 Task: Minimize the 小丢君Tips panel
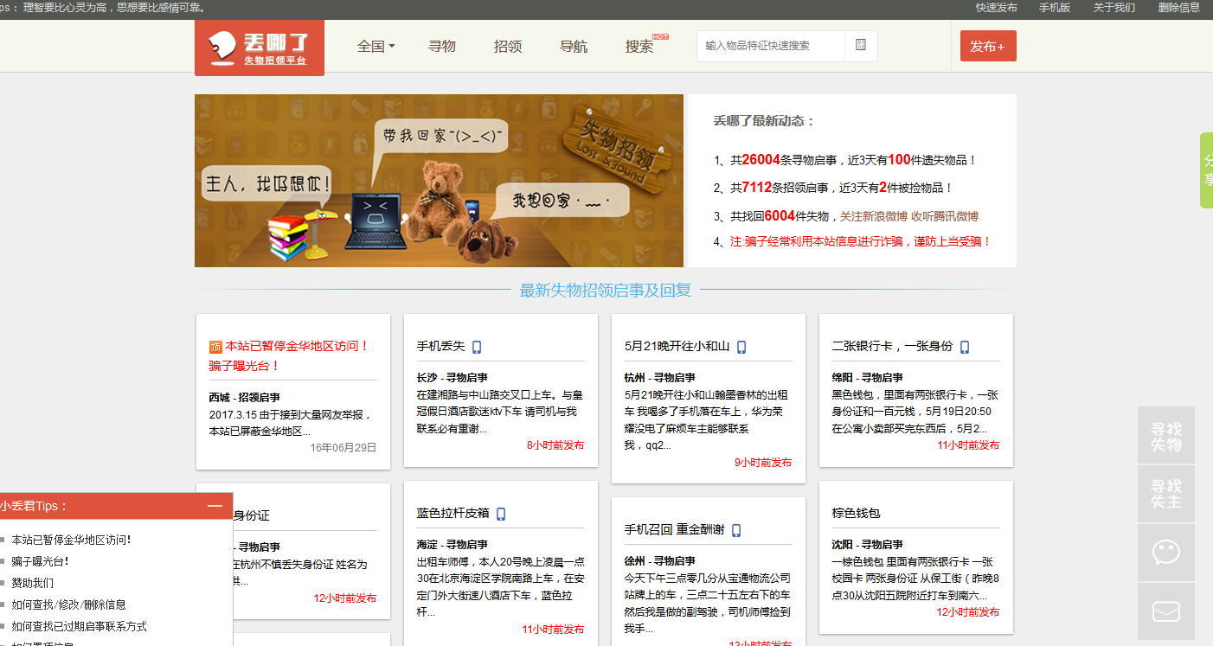215,506
